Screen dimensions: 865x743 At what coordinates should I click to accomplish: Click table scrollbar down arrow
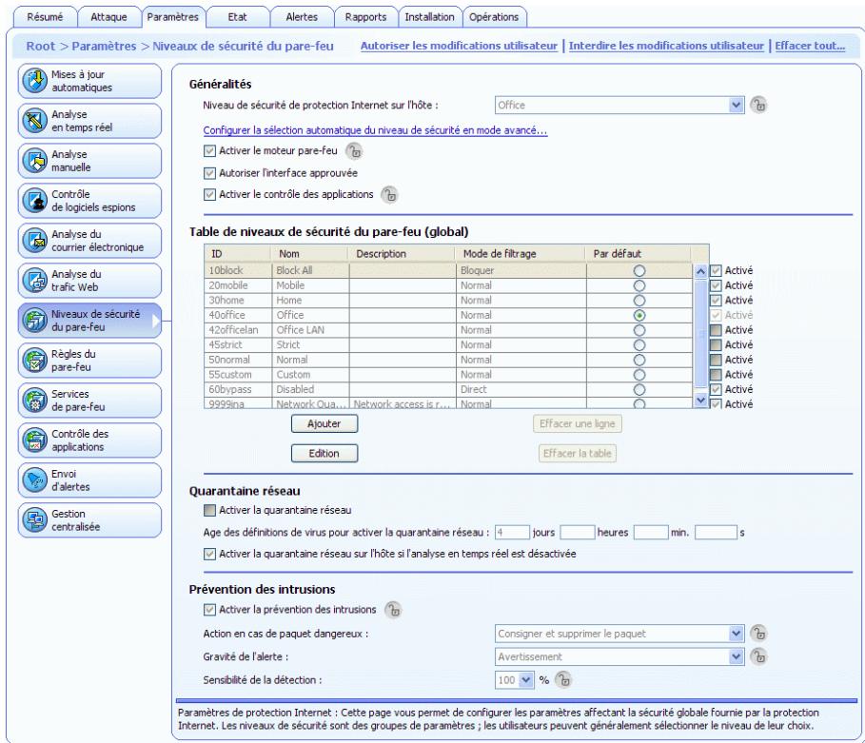pos(700,400)
